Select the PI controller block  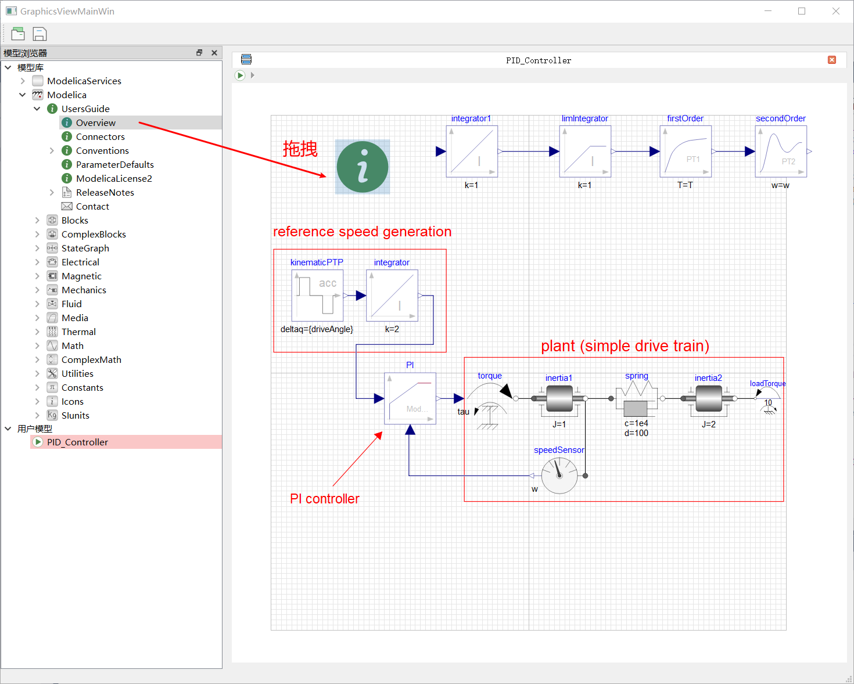coord(410,398)
